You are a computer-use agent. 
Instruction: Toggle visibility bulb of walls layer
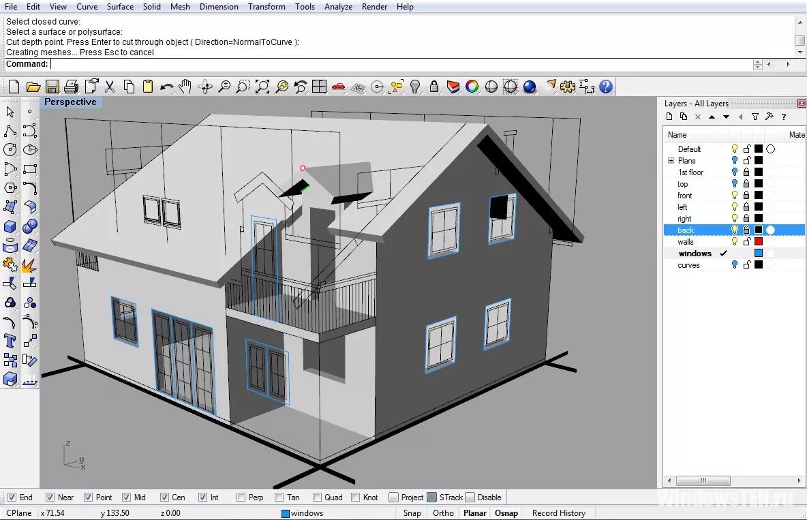click(735, 241)
